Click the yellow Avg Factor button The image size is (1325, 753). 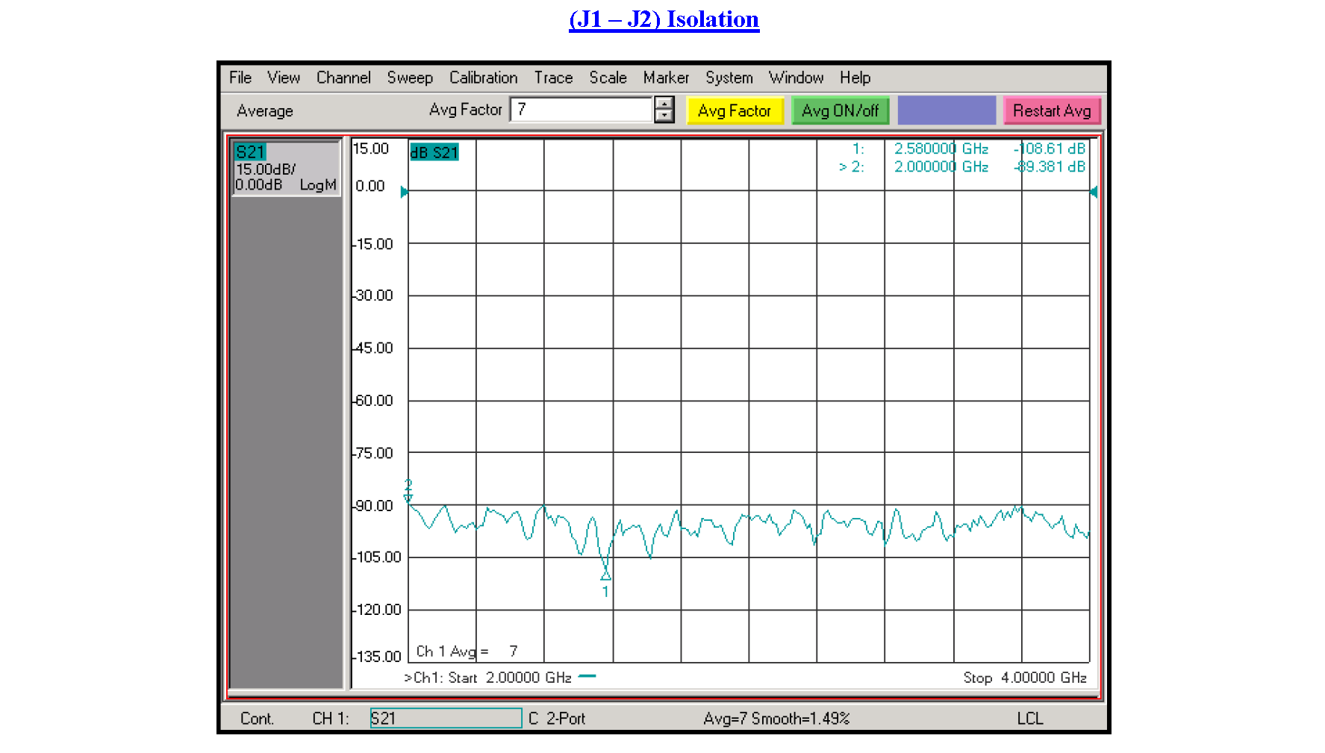[734, 110]
